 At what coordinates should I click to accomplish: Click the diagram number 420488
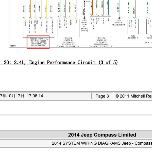tap(13, 46)
